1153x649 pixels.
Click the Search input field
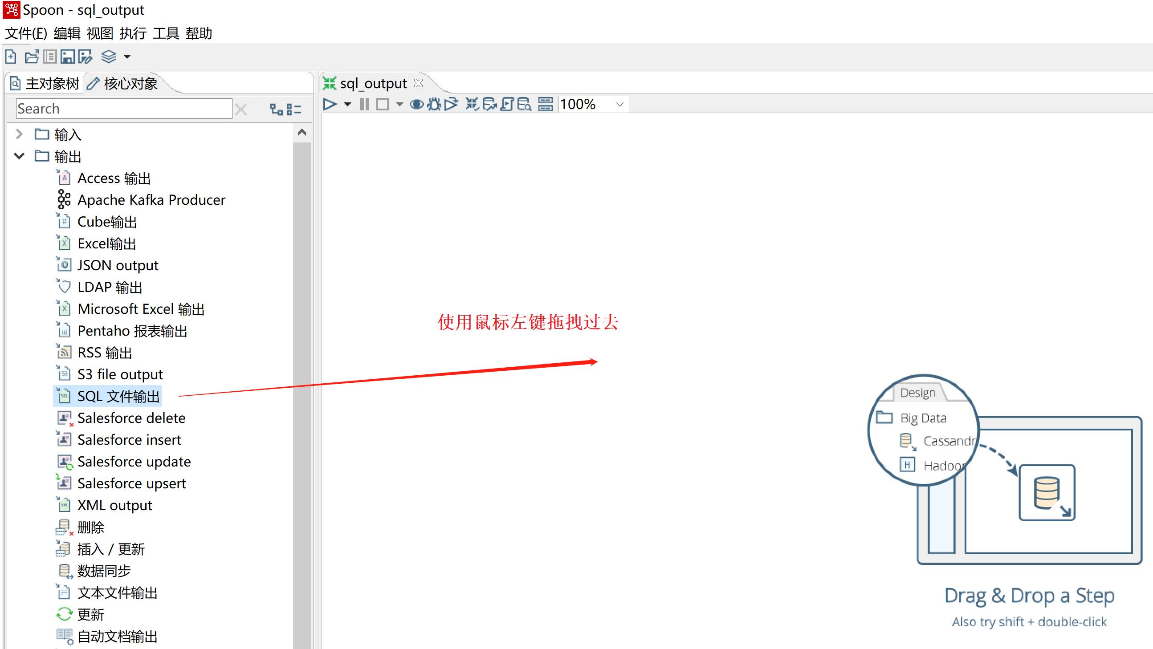123,109
